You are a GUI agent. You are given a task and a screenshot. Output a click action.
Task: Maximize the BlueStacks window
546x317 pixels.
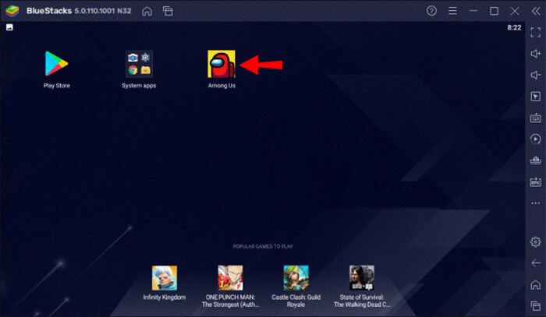pyautogui.click(x=494, y=11)
